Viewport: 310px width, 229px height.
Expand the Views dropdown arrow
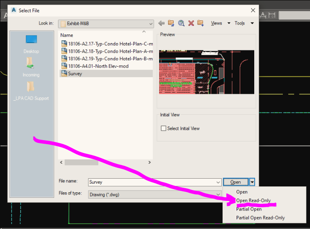coord(229,23)
